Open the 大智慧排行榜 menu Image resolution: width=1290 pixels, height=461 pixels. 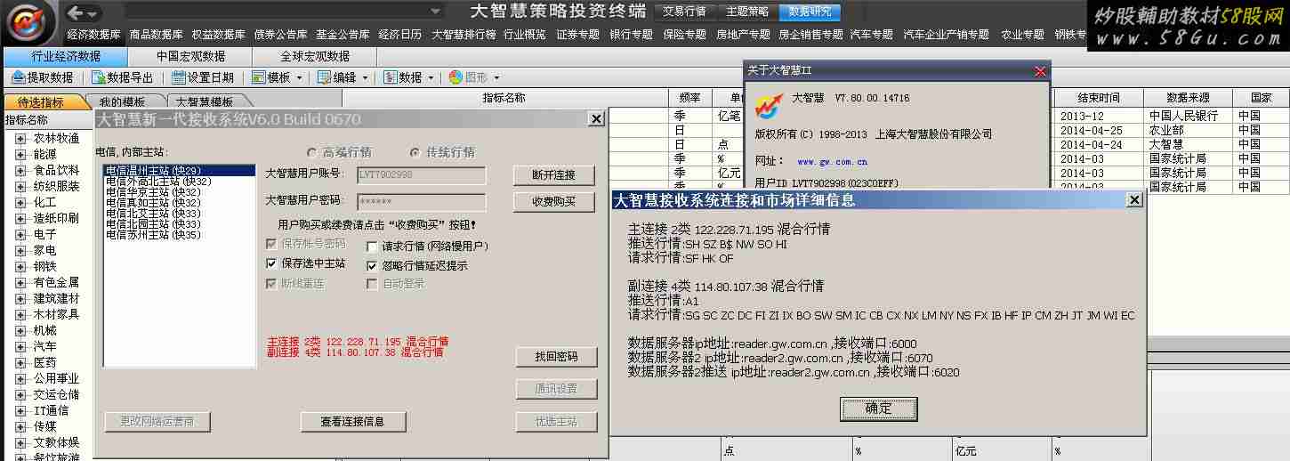(464, 35)
